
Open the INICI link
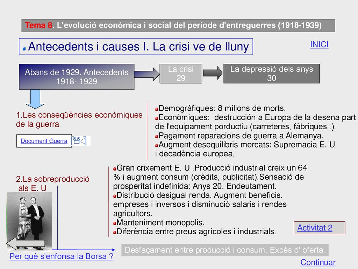(x=319, y=44)
